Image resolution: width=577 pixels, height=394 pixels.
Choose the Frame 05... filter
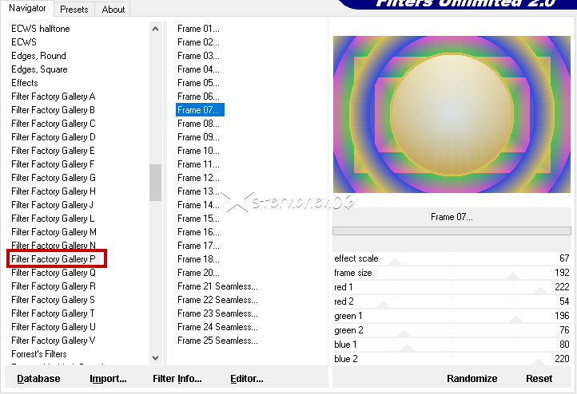click(x=198, y=83)
